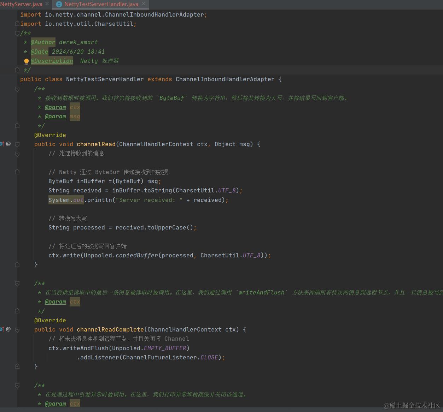The height and width of the screenshot is (412, 443).
Task: Click fold marker at channelReadComplete closing brace
Action: [x=17, y=366]
